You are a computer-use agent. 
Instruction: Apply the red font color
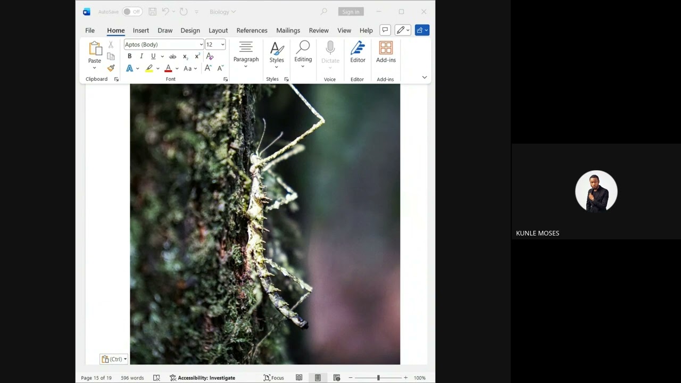click(168, 68)
